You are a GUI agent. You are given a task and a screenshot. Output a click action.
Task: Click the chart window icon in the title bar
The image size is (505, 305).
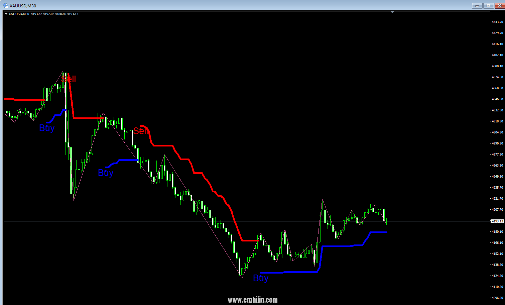click(6, 6)
